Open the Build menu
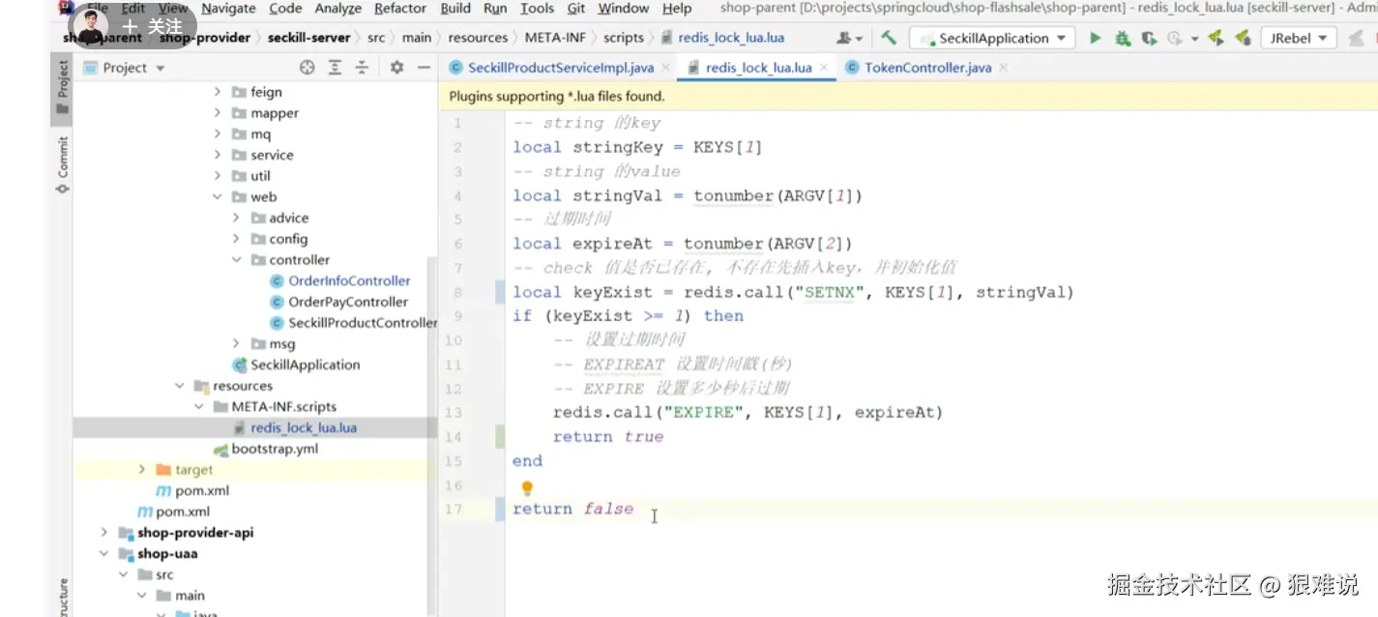1378x617 pixels. (455, 8)
